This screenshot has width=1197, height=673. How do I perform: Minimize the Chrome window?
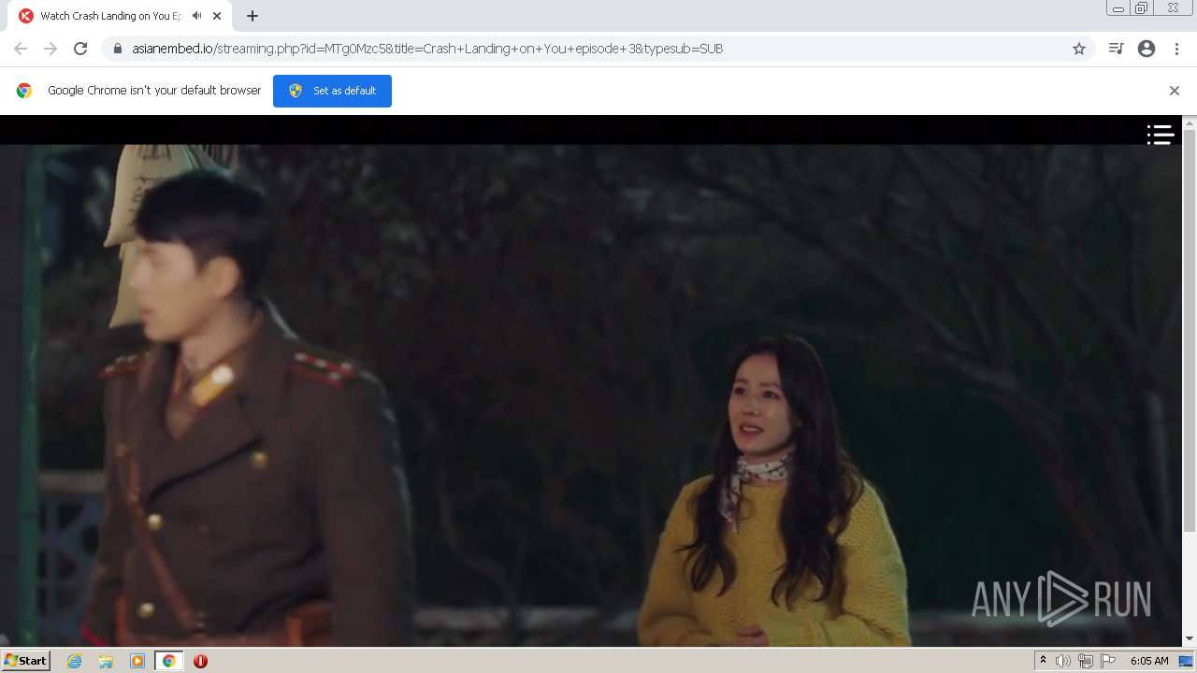[x=1118, y=8]
